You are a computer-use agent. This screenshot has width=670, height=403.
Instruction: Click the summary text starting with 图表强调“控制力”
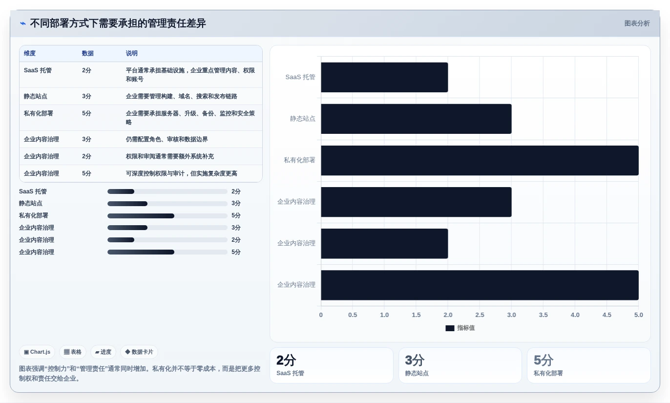pos(140,374)
